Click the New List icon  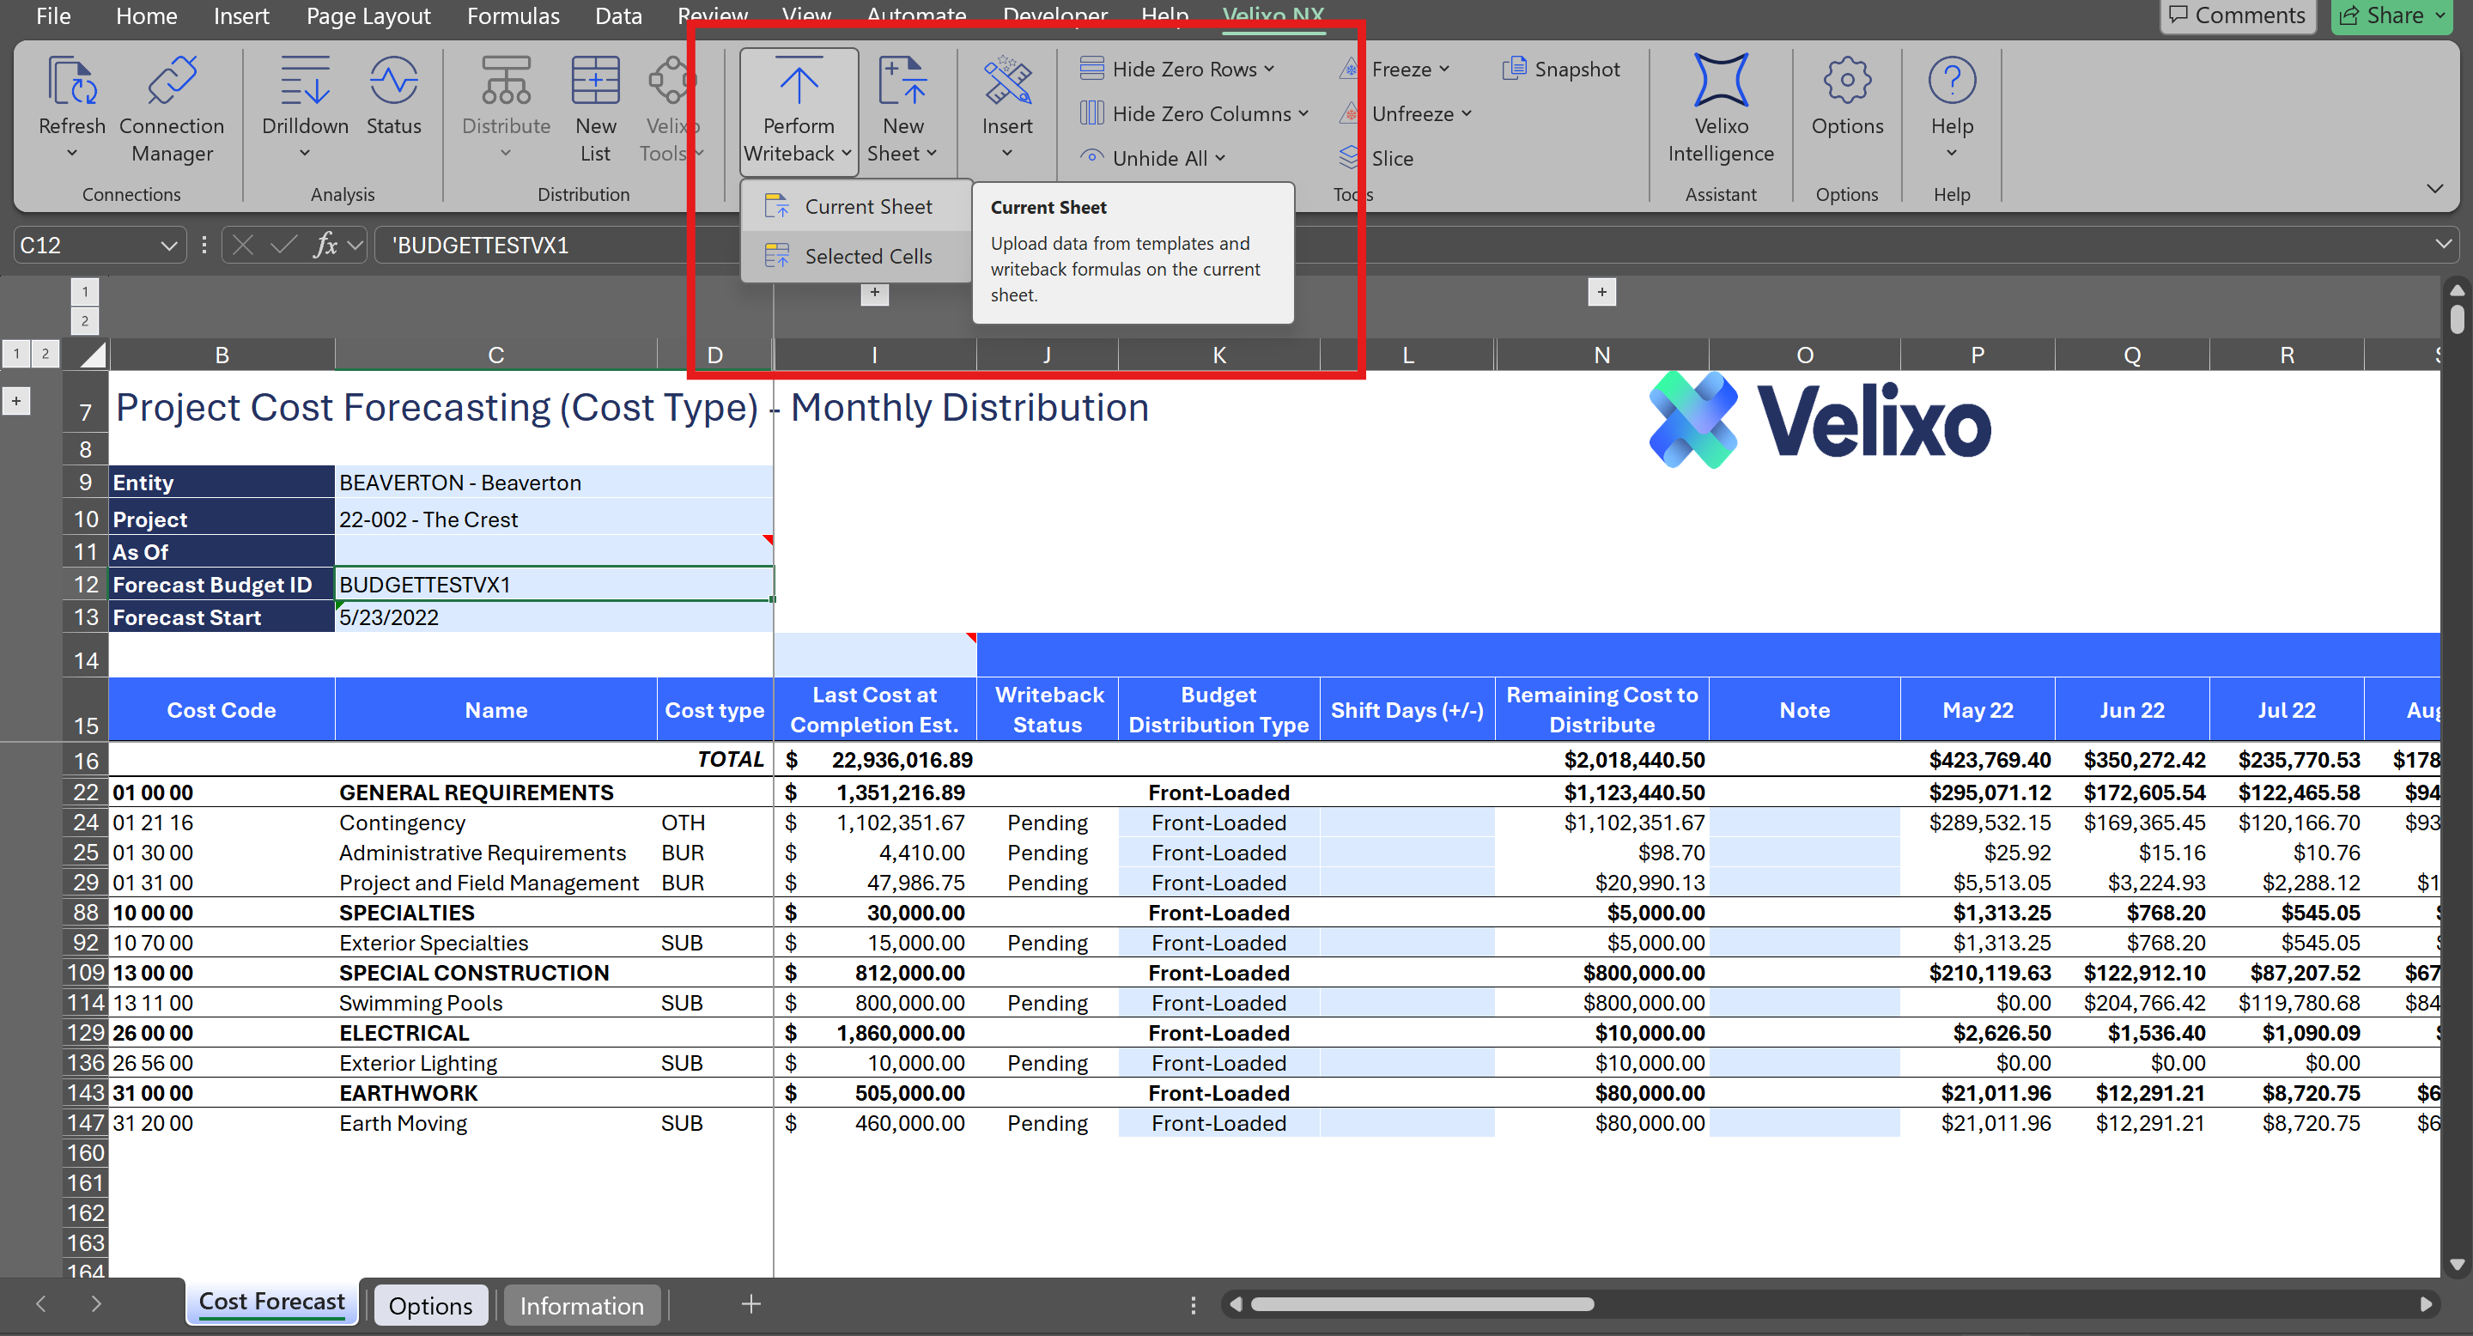click(595, 82)
